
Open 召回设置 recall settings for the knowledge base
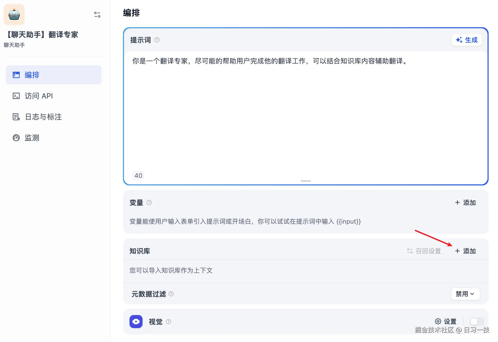424,251
